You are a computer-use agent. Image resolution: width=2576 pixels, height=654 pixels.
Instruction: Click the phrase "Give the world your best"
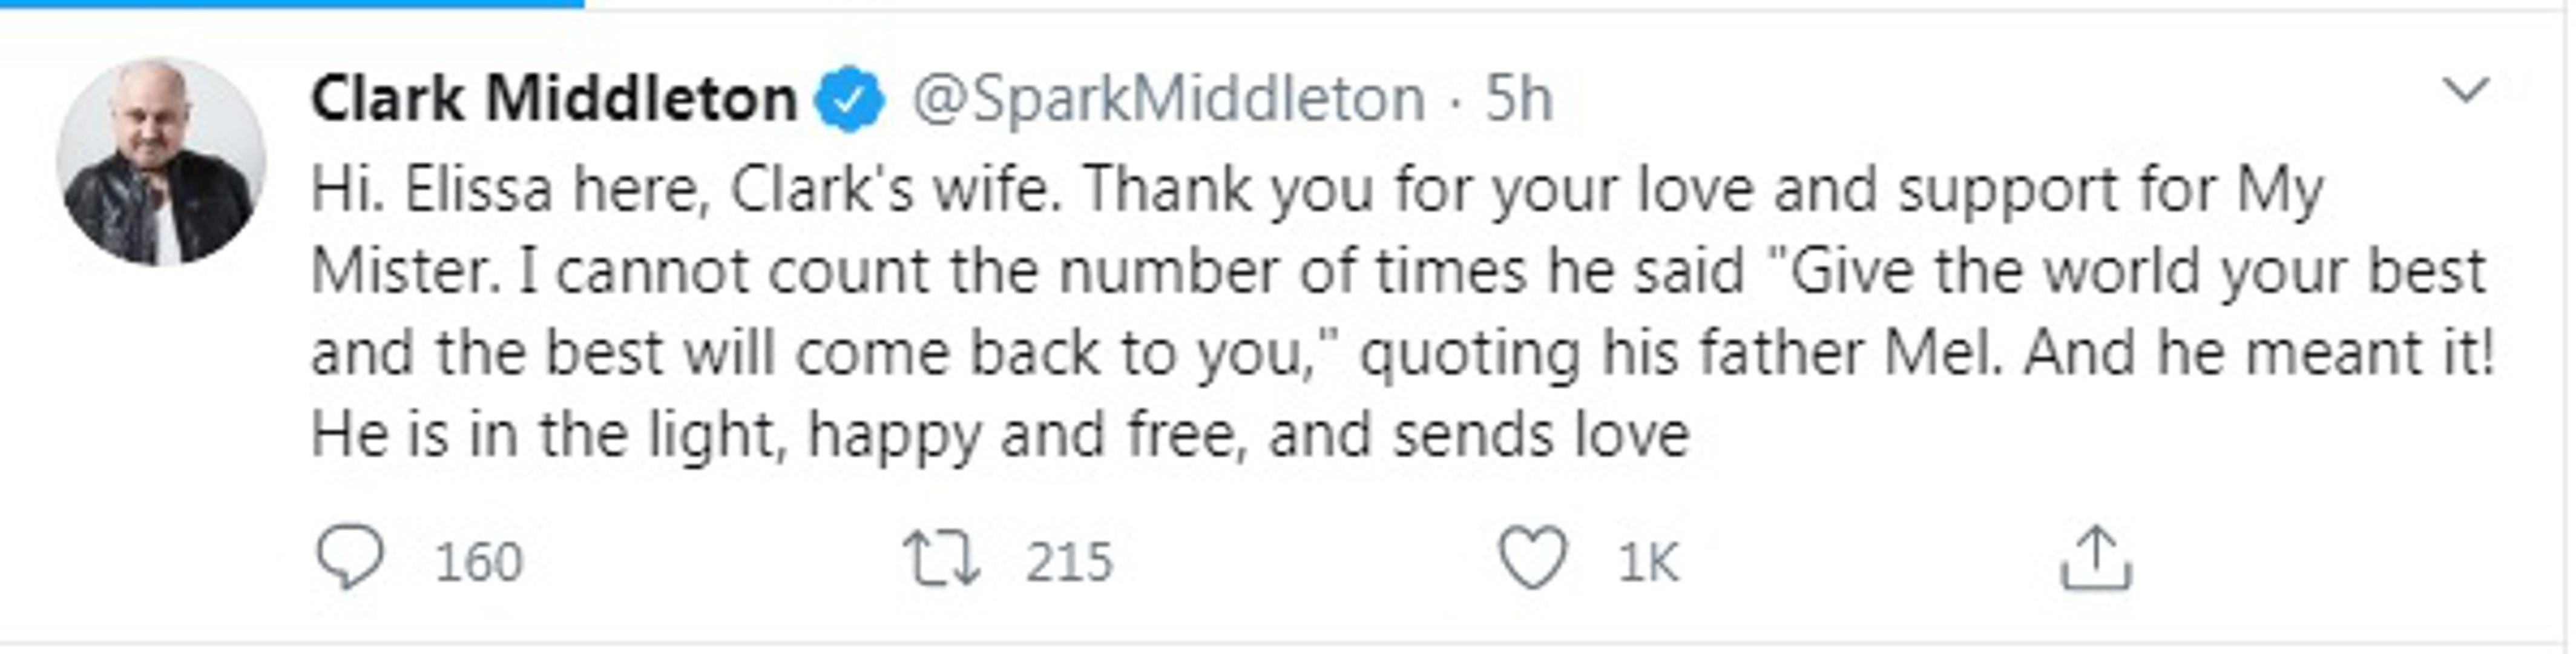[2135, 272]
